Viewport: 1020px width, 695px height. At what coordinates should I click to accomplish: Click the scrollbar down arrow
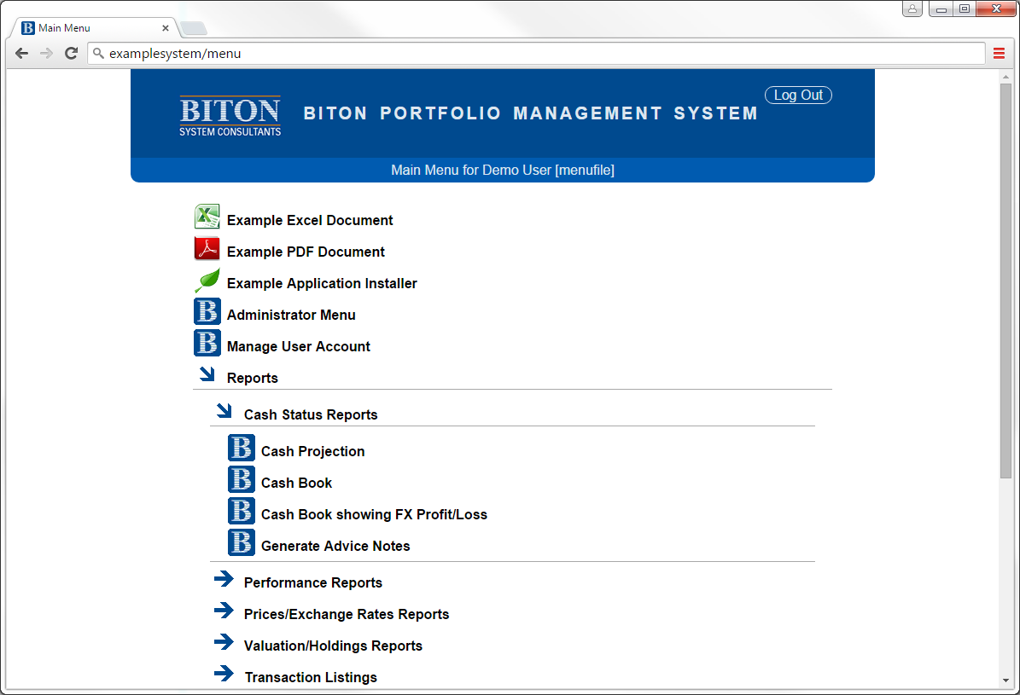[x=1005, y=681]
